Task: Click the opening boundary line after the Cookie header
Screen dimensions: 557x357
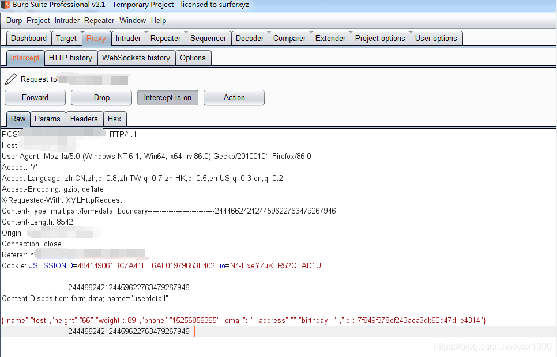Action: tap(96, 288)
